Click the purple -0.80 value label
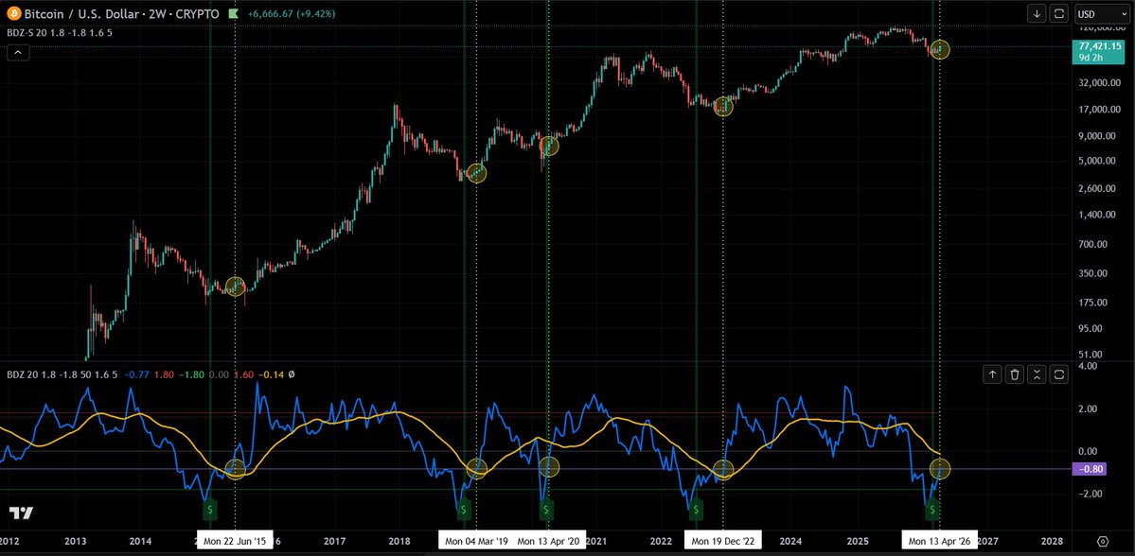1135x556 pixels. click(x=1091, y=468)
